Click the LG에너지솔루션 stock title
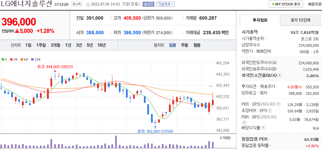 26,4
